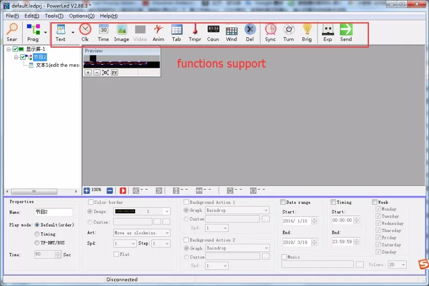Screen dimensions: 429x286
Task: Open the Step dropdown
Action: click(167, 244)
